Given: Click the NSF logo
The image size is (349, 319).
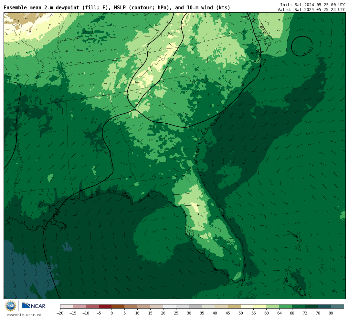Looking at the screenshot, I should (10, 306).
